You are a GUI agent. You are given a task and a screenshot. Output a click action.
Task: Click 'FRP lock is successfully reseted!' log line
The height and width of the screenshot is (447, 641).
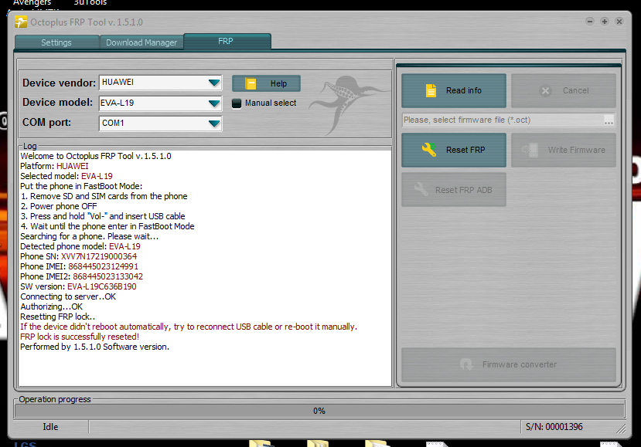(x=80, y=337)
